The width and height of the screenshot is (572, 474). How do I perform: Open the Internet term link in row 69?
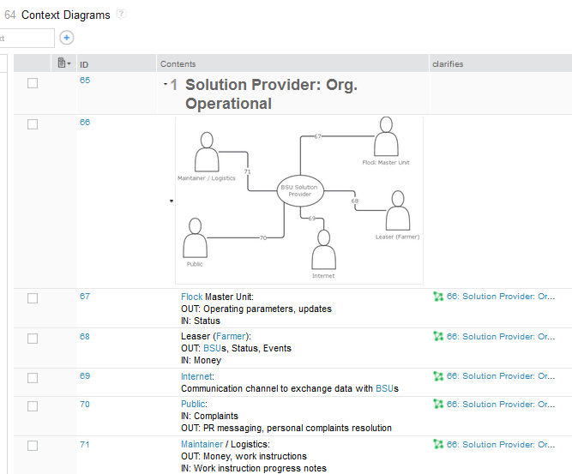click(x=196, y=376)
